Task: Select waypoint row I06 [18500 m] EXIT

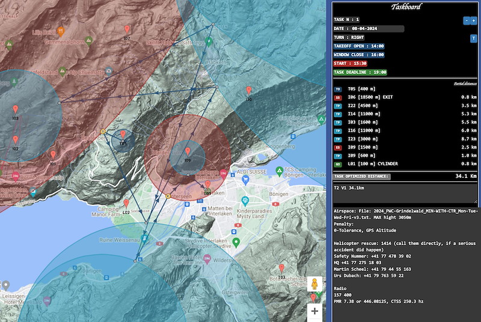Action: pyautogui.click(x=405, y=97)
